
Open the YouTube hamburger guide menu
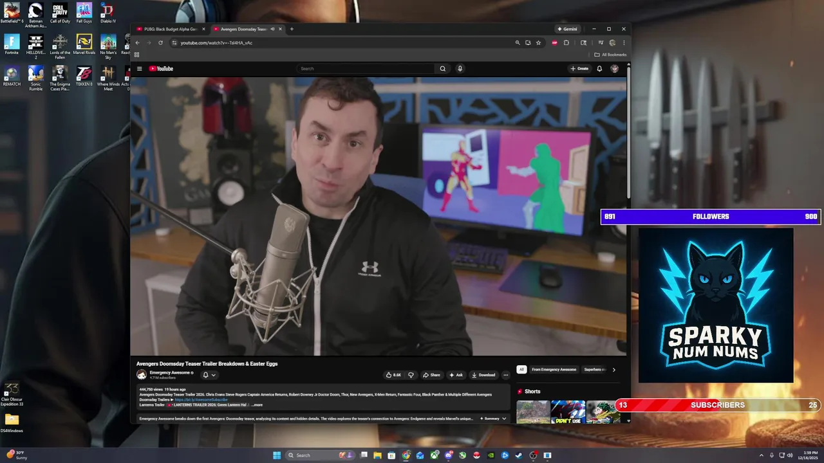(139, 69)
